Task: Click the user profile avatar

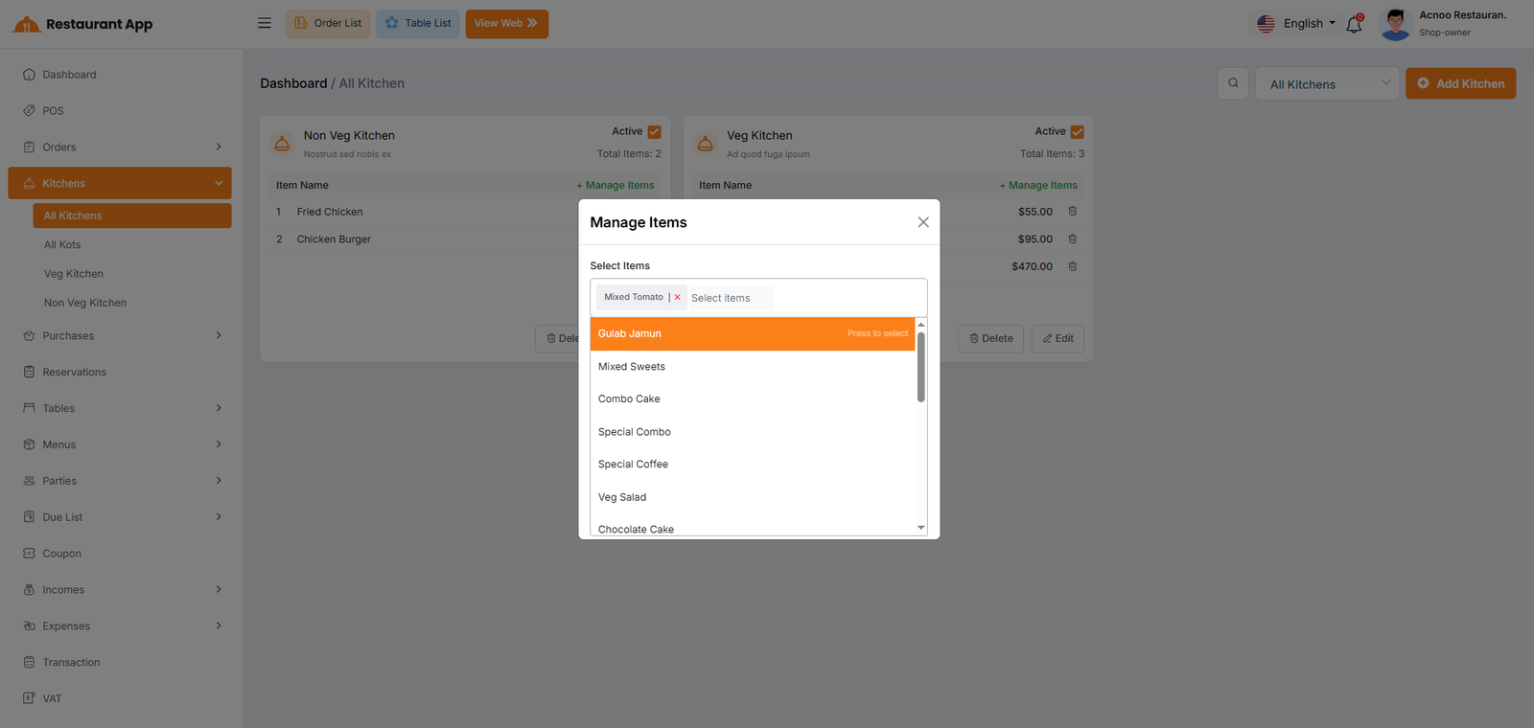Action: (1395, 24)
